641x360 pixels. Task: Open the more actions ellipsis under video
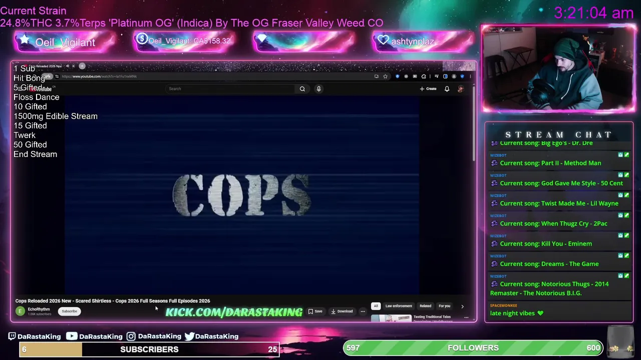363,311
